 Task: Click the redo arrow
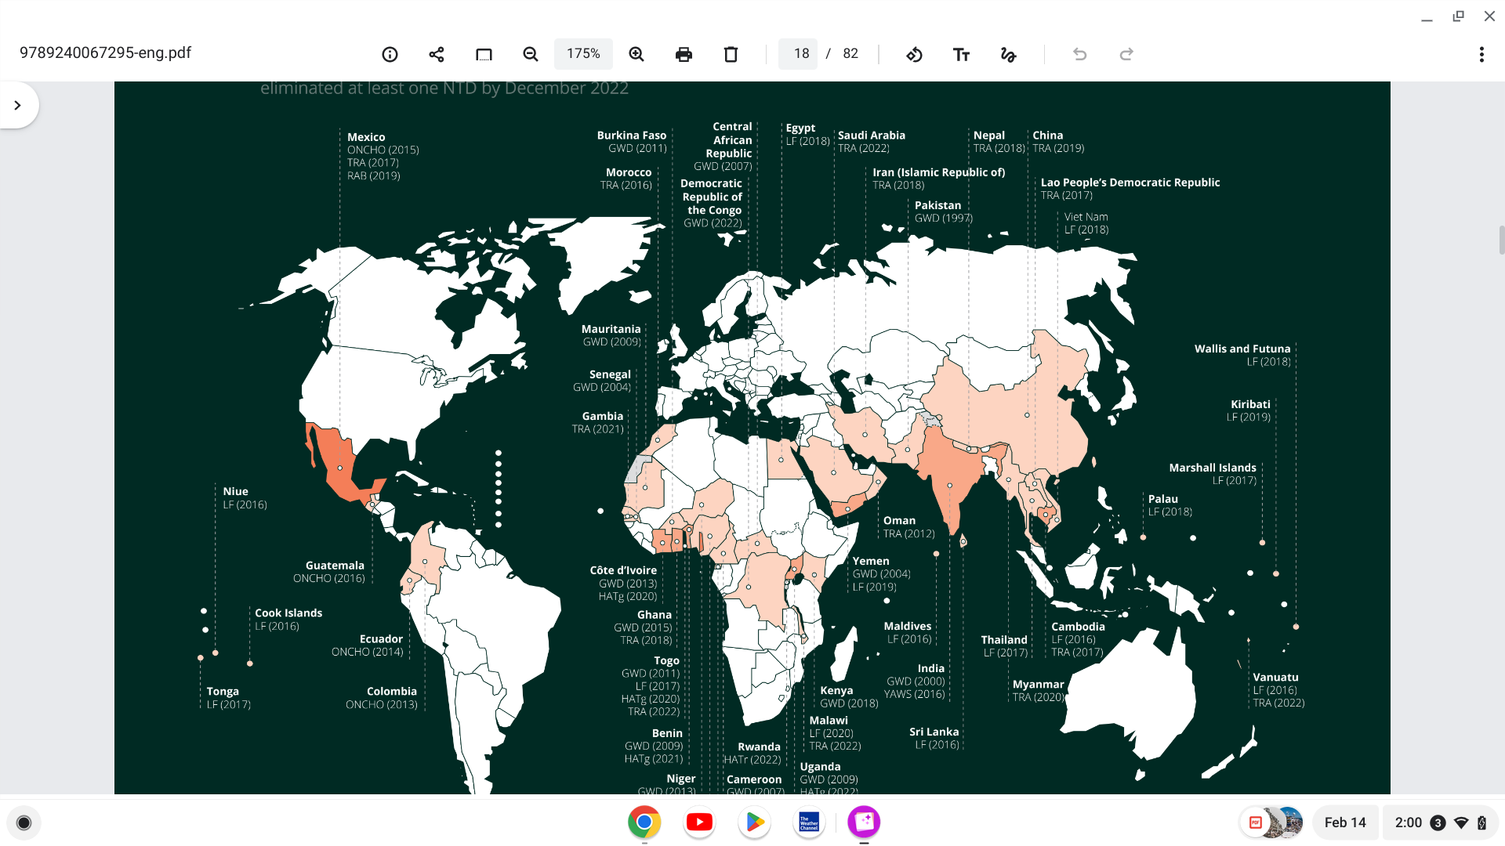click(1126, 54)
